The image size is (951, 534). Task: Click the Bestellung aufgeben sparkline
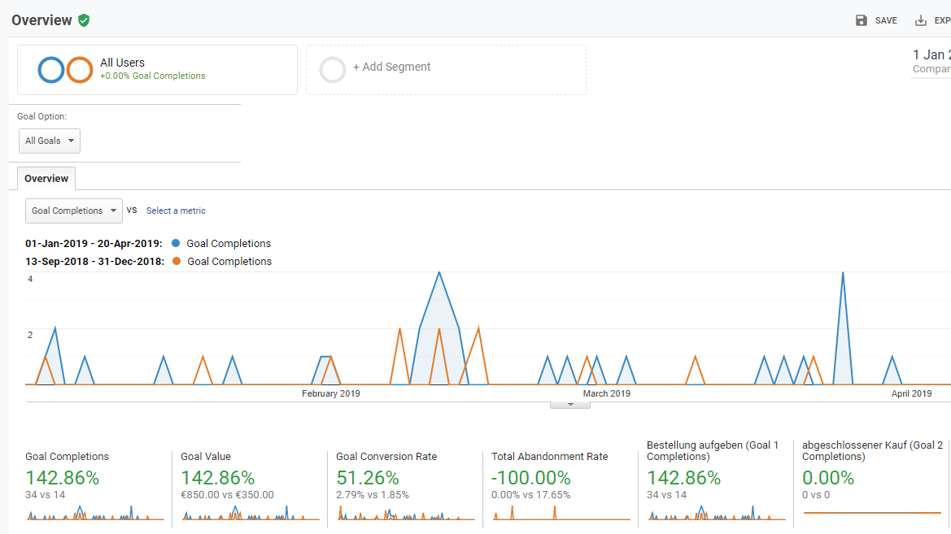[716, 513]
